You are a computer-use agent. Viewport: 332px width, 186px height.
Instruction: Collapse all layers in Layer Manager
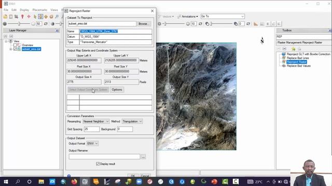tap(6, 36)
